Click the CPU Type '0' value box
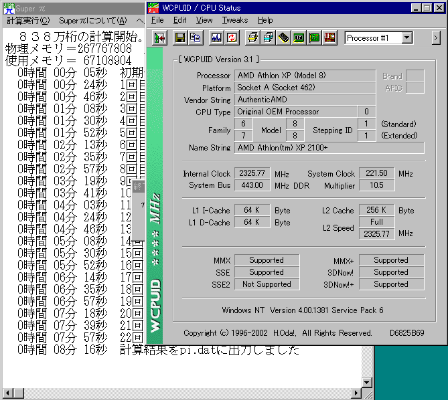Screen dimensions: 448x400 pos(366,112)
